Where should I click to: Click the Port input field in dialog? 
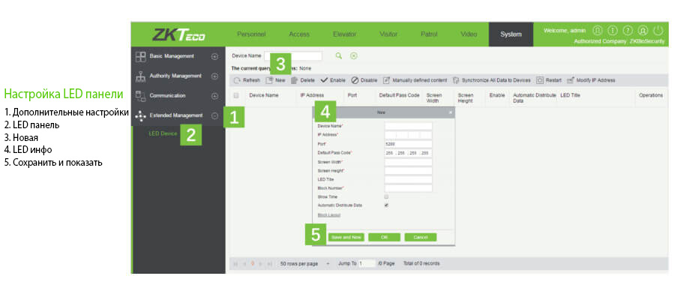(408, 143)
